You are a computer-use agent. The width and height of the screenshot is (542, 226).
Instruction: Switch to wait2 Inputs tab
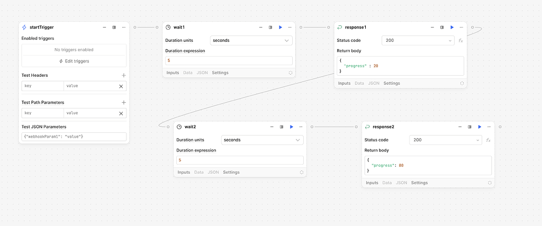tap(184, 173)
